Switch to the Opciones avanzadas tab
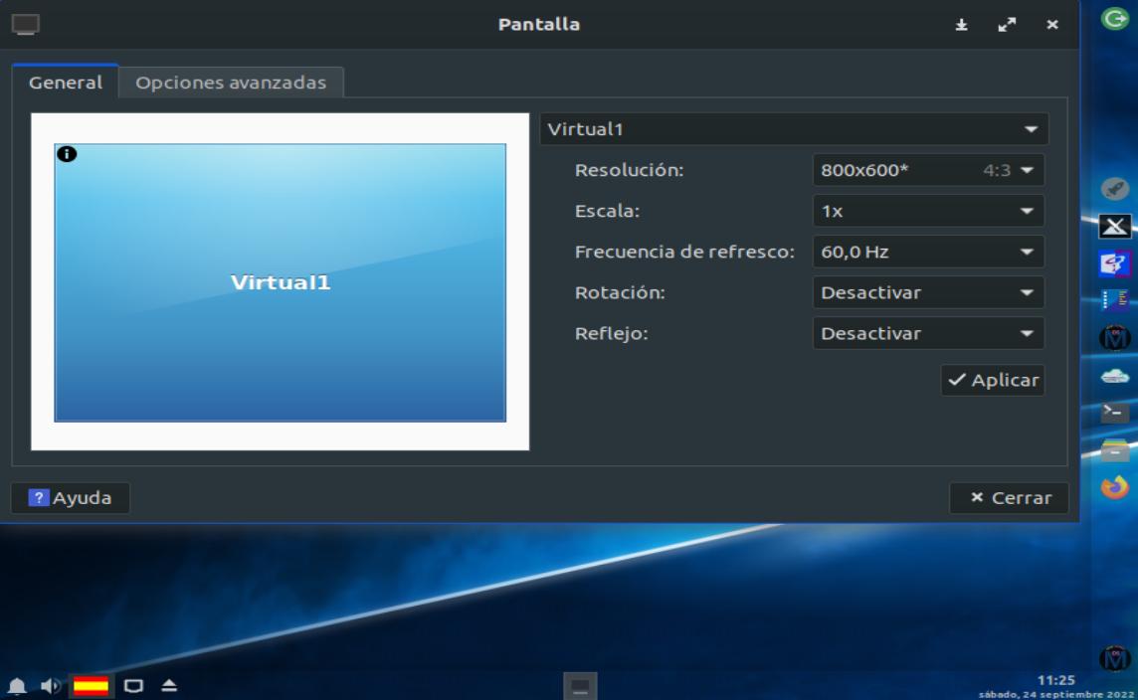The height and width of the screenshot is (700, 1138). tap(231, 83)
